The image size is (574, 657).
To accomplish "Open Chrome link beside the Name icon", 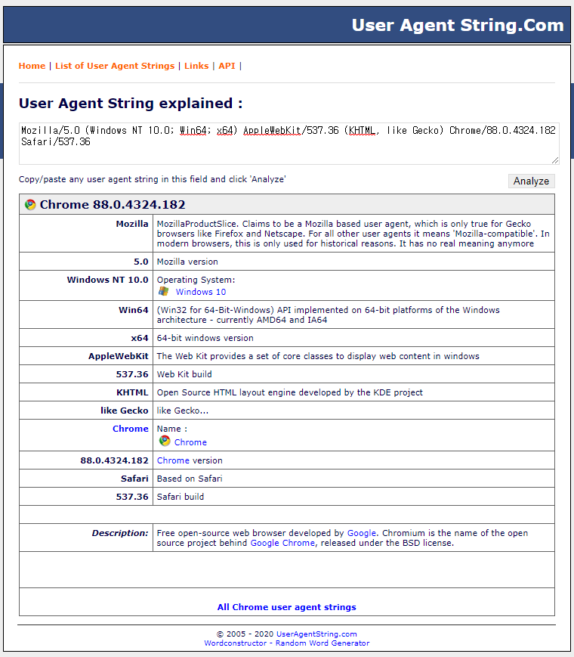I will [190, 442].
